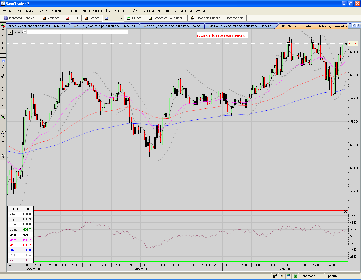361x280 pixels.
Task: Open the Ver menu
Action: point(19,11)
